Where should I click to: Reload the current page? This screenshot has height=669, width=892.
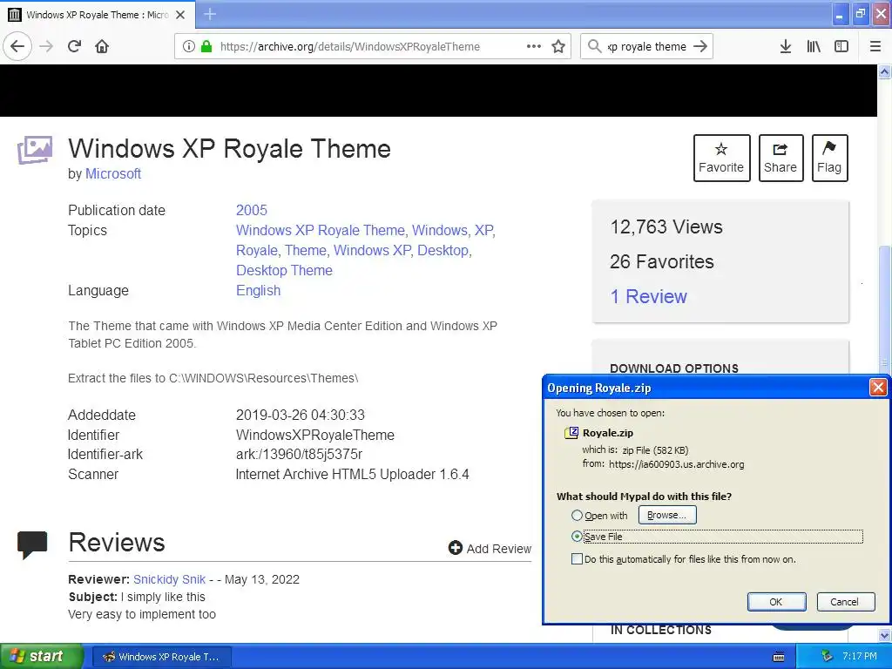(x=74, y=46)
